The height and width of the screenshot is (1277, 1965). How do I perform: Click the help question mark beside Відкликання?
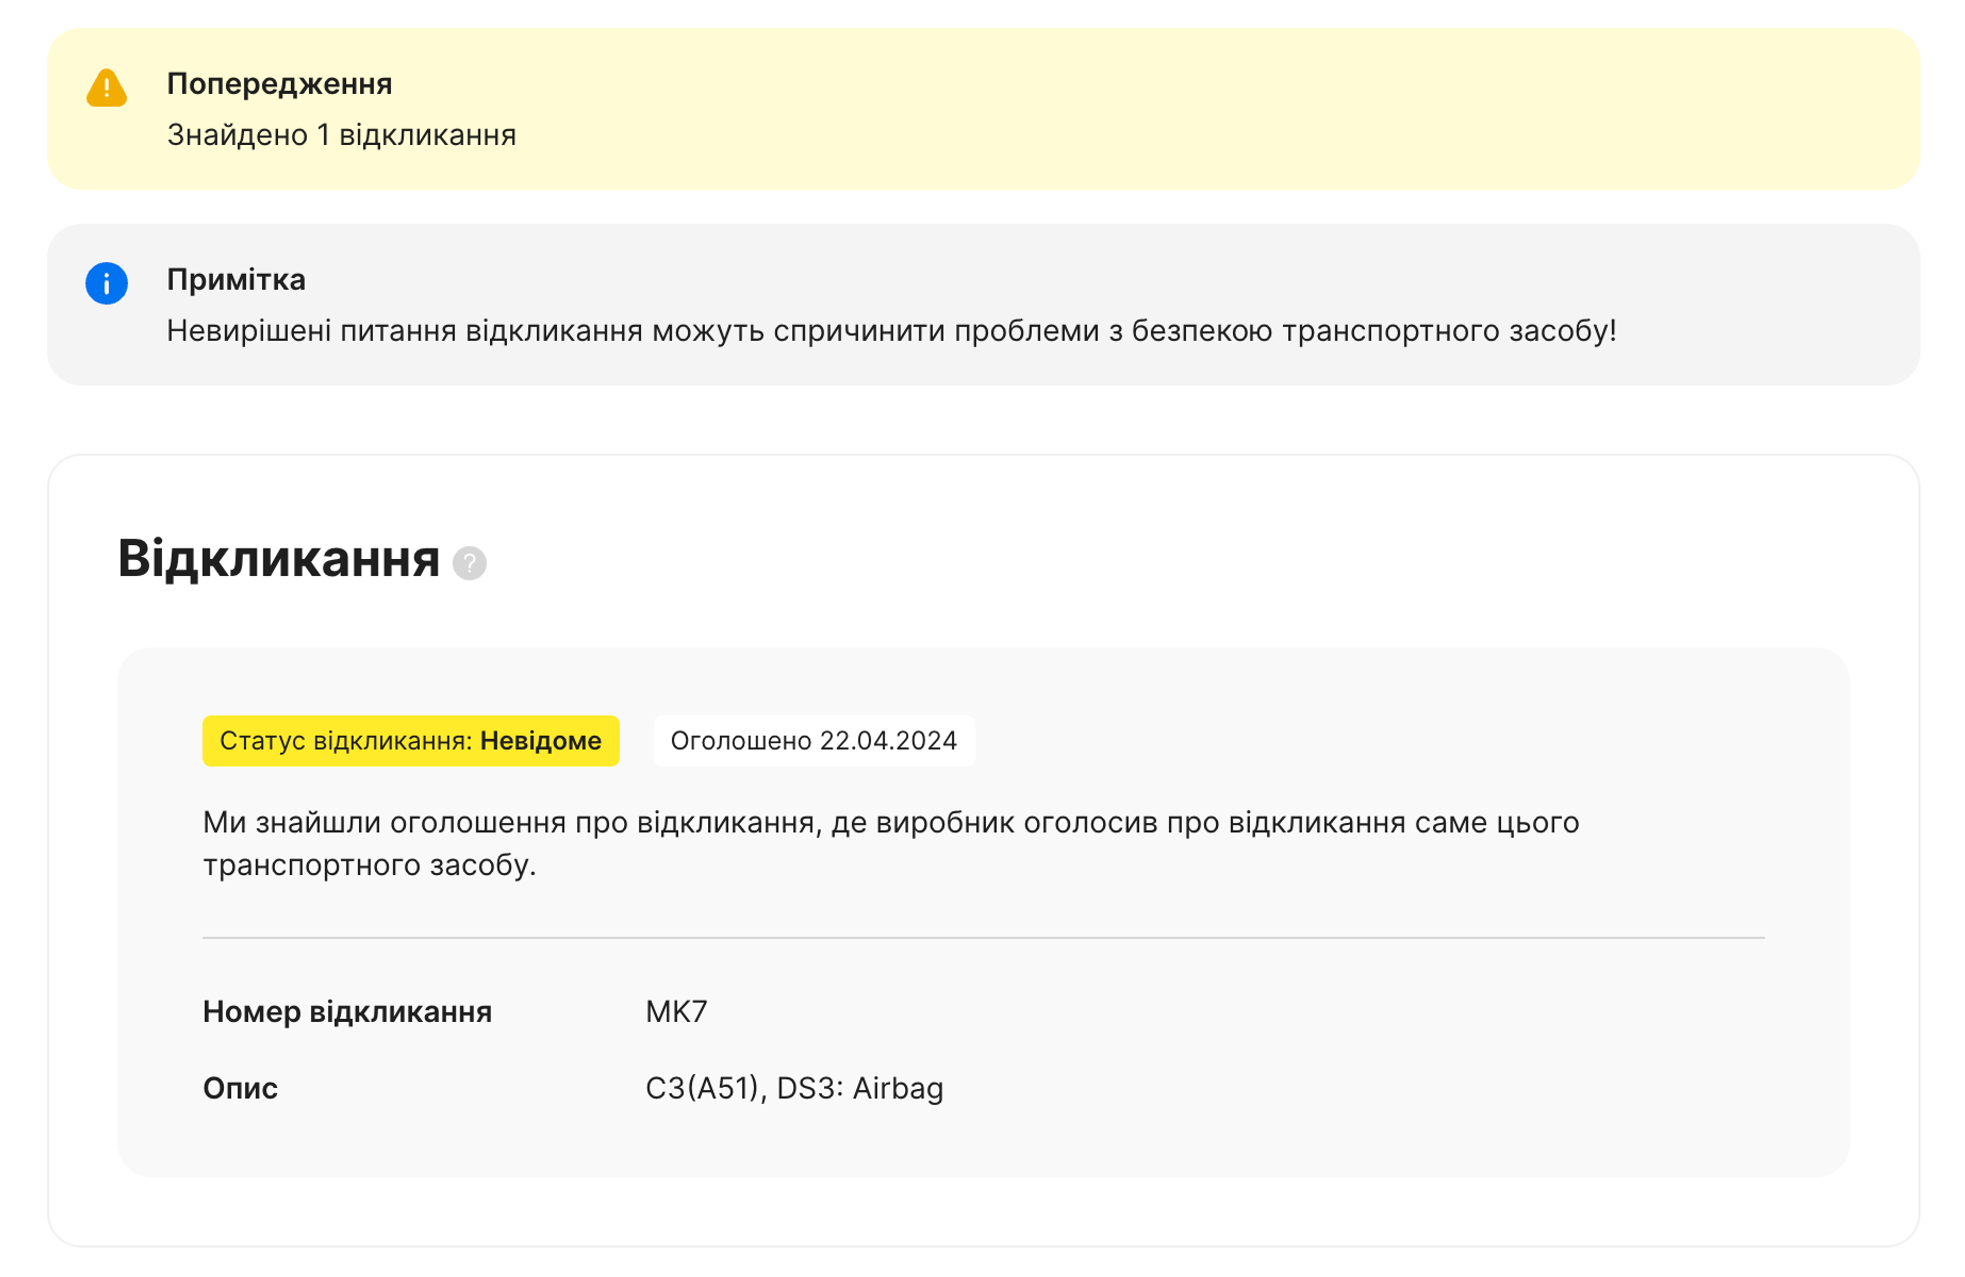[x=469, y=563]
